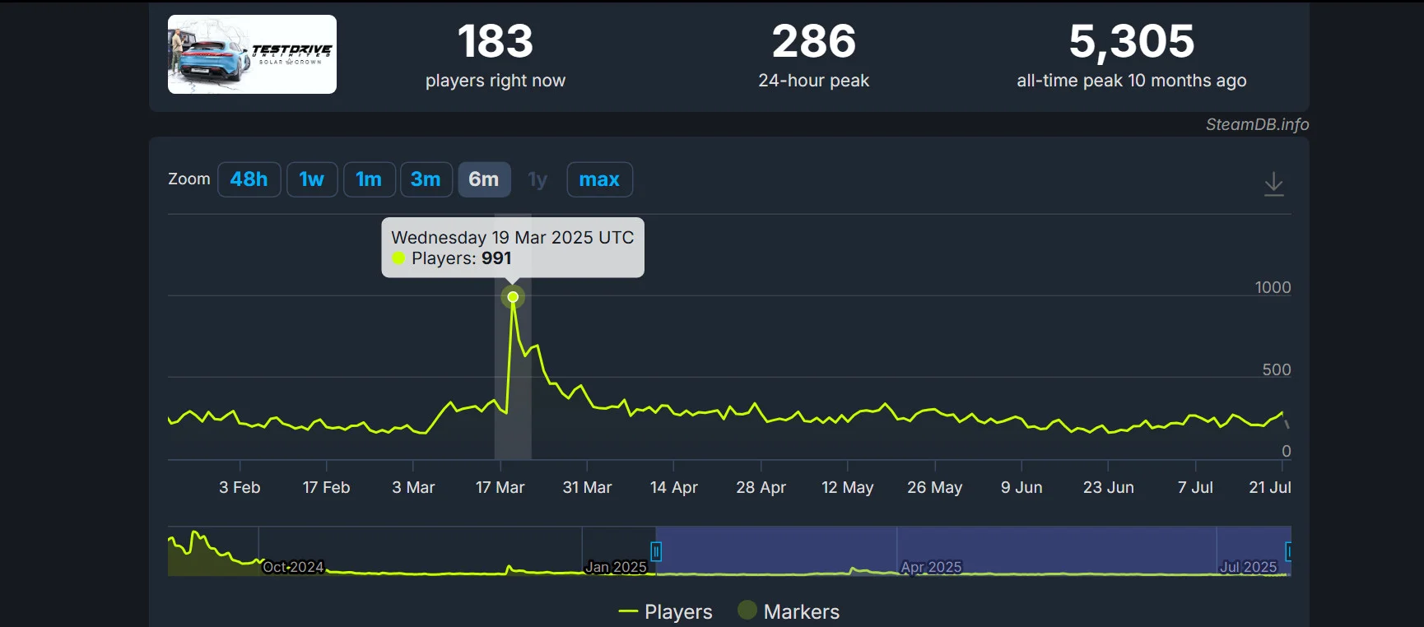Click the chart download icon
The width and height of the screenshot is (1424, 627).
tap(1273, 183)
